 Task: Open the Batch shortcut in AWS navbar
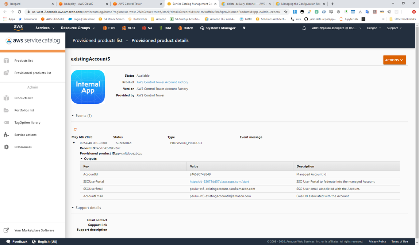[x=185, y=28]
